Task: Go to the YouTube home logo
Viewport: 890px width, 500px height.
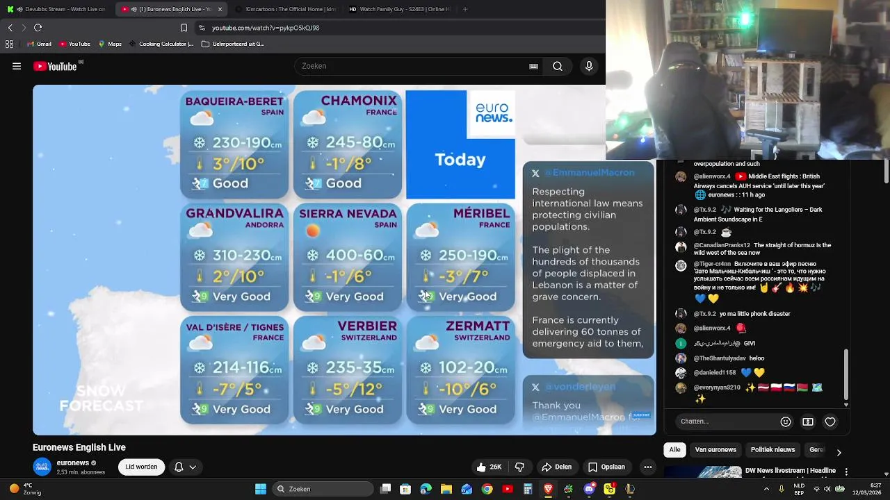Action: pyautogui.click(x=55, y=67)
